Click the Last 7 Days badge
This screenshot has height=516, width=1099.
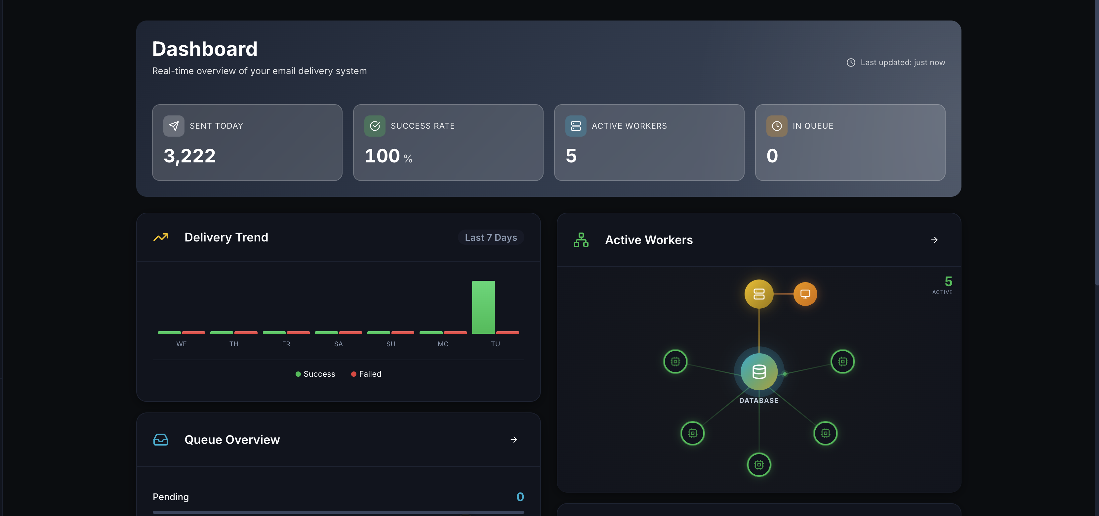491,237
